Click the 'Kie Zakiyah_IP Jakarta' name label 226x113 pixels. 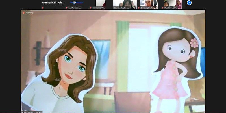[33, 112]
